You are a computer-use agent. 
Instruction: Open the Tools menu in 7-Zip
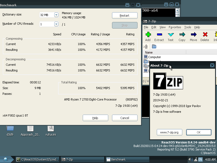188,27
